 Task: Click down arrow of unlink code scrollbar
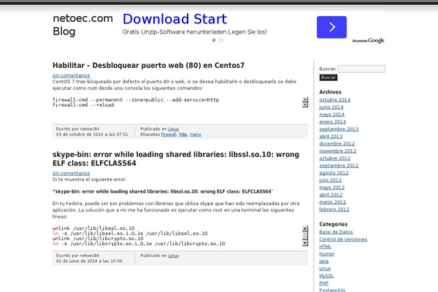(305, 243)
